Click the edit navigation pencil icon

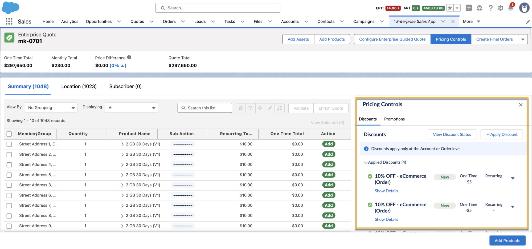[x=528, y=22]
